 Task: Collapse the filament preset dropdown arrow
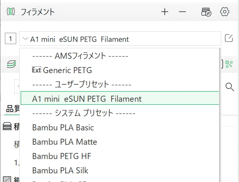(25, 38)
